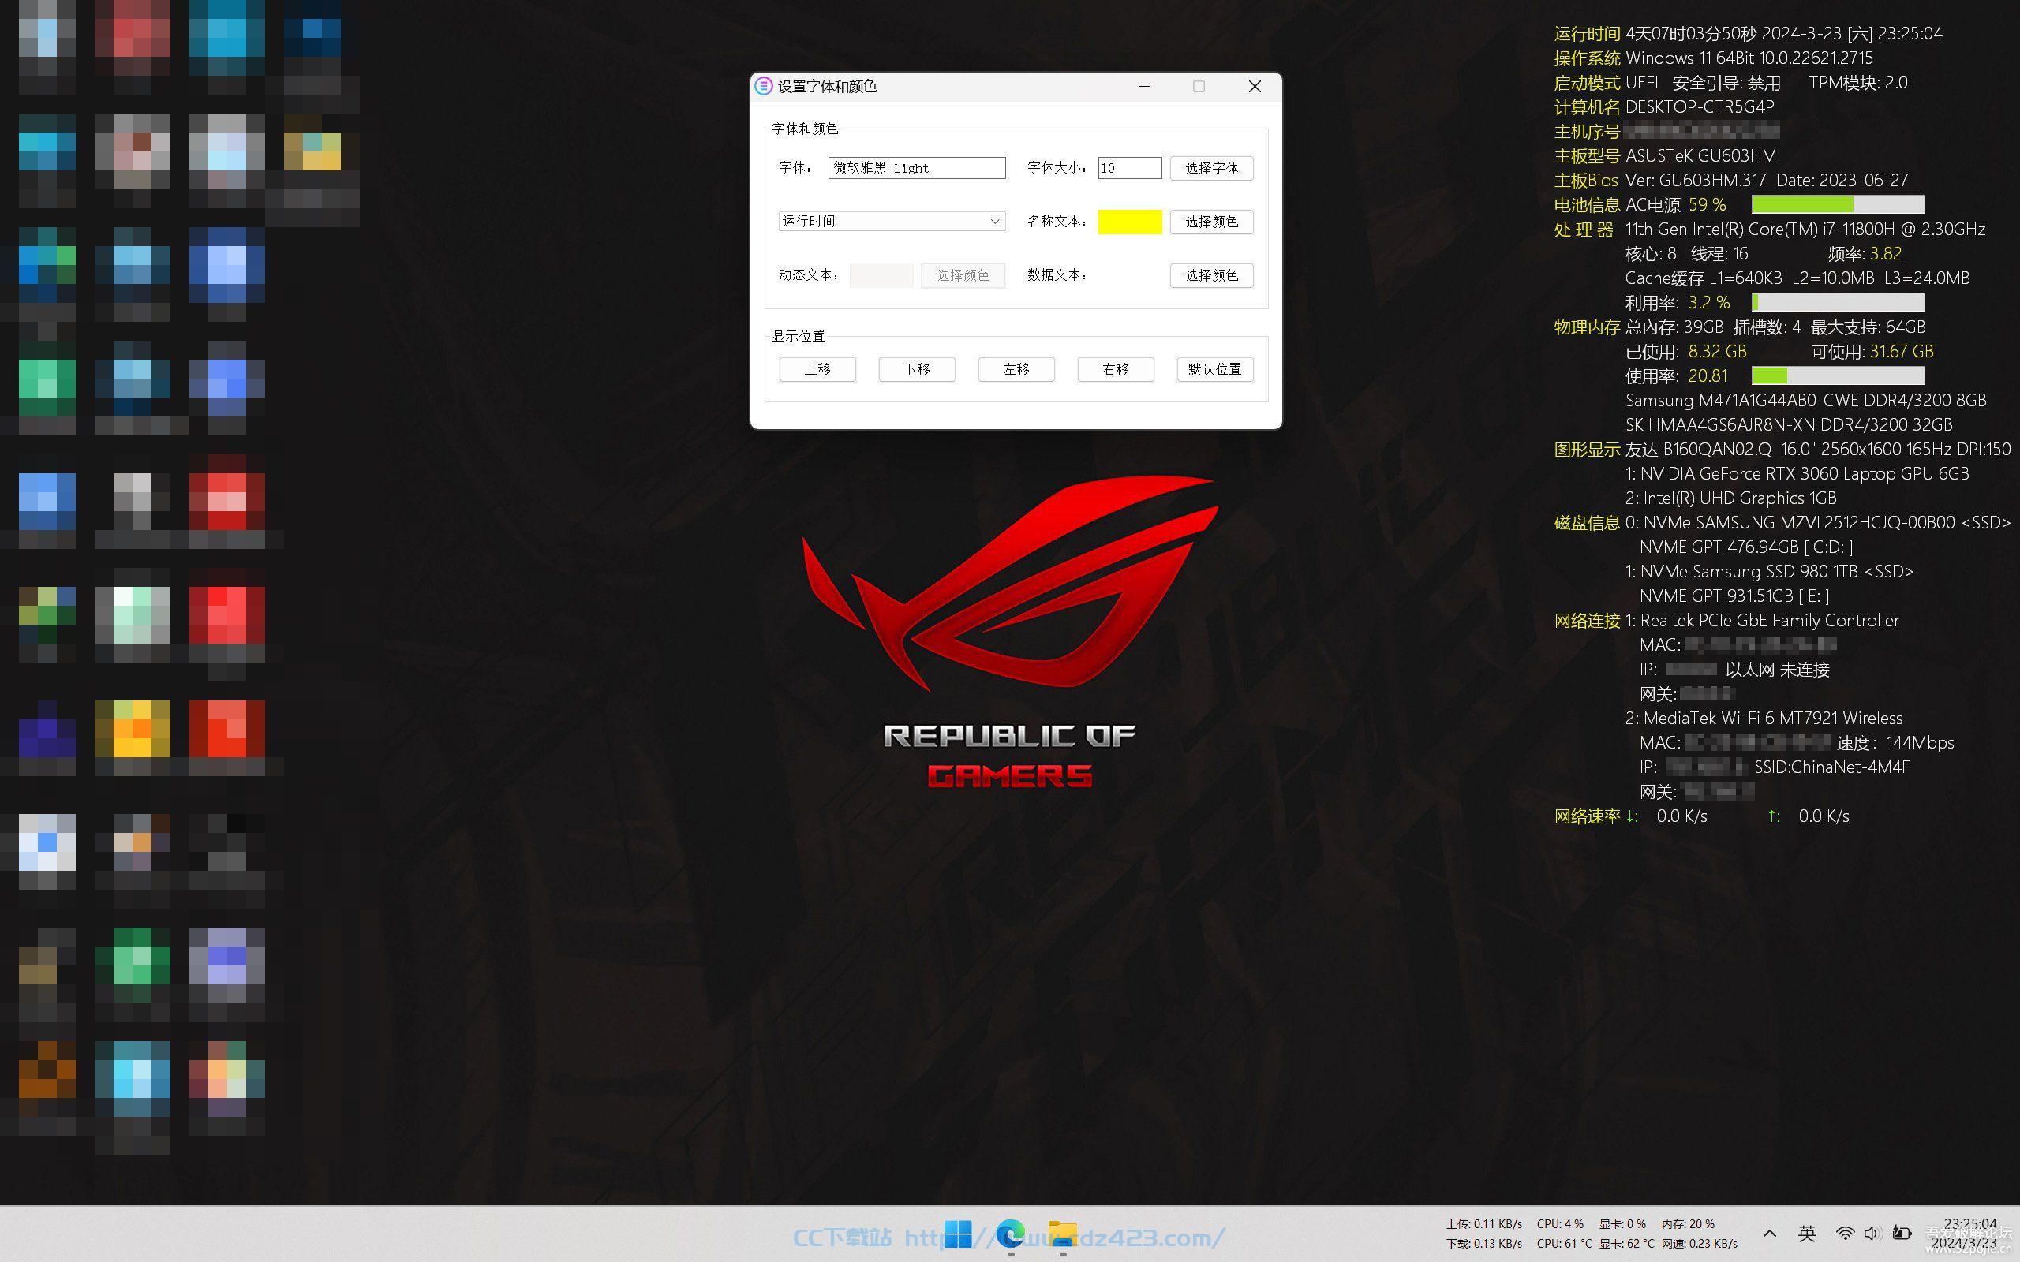Click the 11th Gen Intel Core i7-11800H line

click(x=1805, y=229)
